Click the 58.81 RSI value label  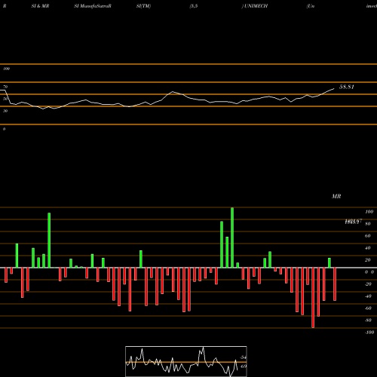point(347,87)
